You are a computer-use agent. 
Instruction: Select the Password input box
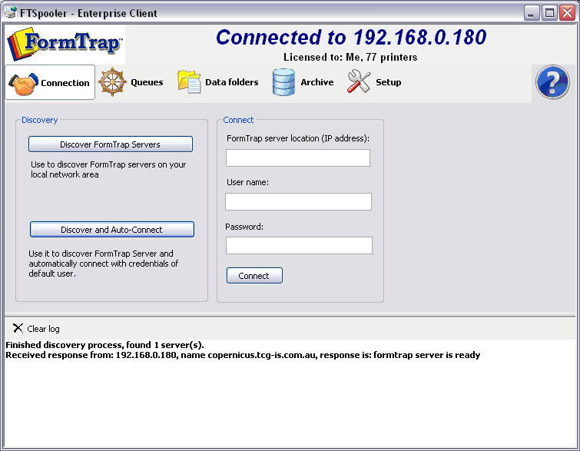coord(298,245)
